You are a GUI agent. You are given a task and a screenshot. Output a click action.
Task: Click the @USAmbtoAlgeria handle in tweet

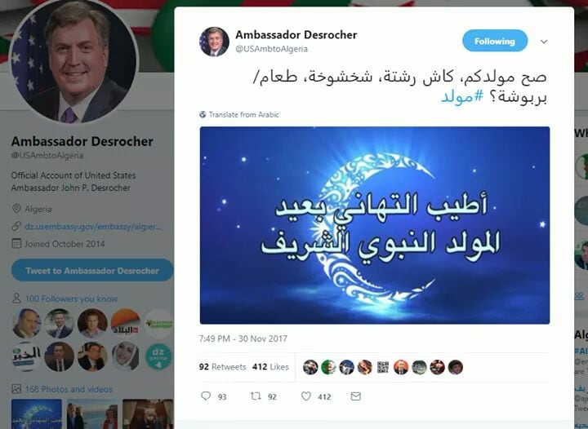point(271,49)
